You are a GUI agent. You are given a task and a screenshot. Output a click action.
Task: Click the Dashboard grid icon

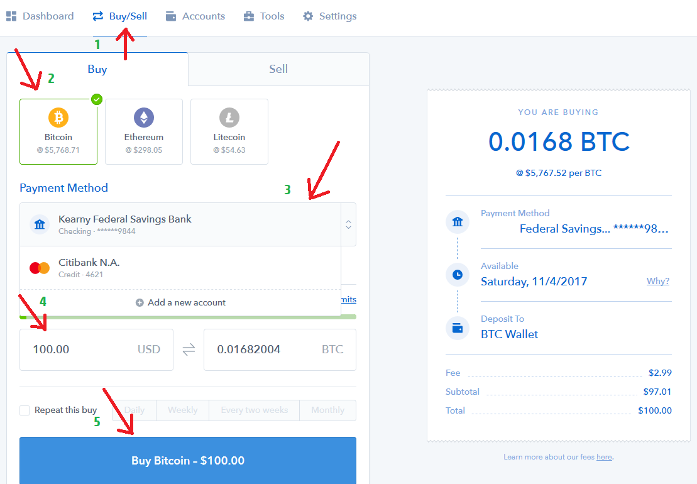11,16
